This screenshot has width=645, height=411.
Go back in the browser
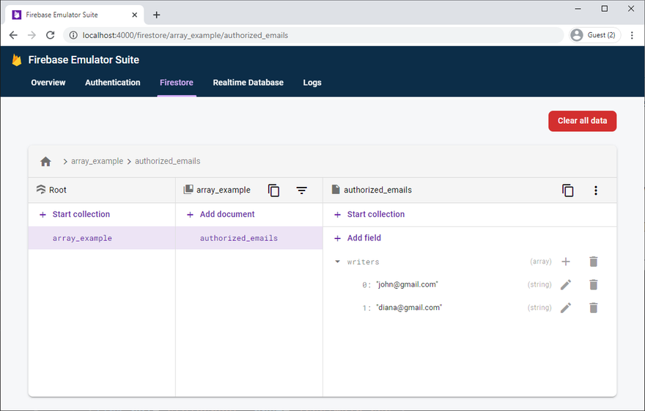[x=13, y=35]
